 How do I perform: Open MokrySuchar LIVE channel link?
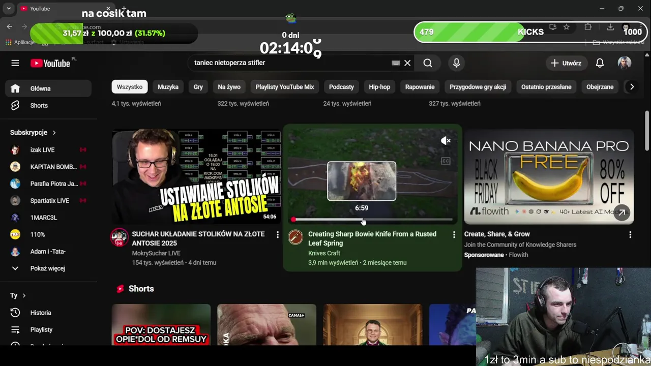click(156, 253)
